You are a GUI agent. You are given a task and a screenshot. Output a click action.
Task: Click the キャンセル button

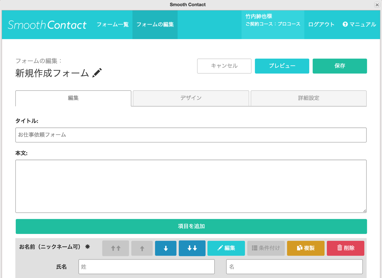224,66
